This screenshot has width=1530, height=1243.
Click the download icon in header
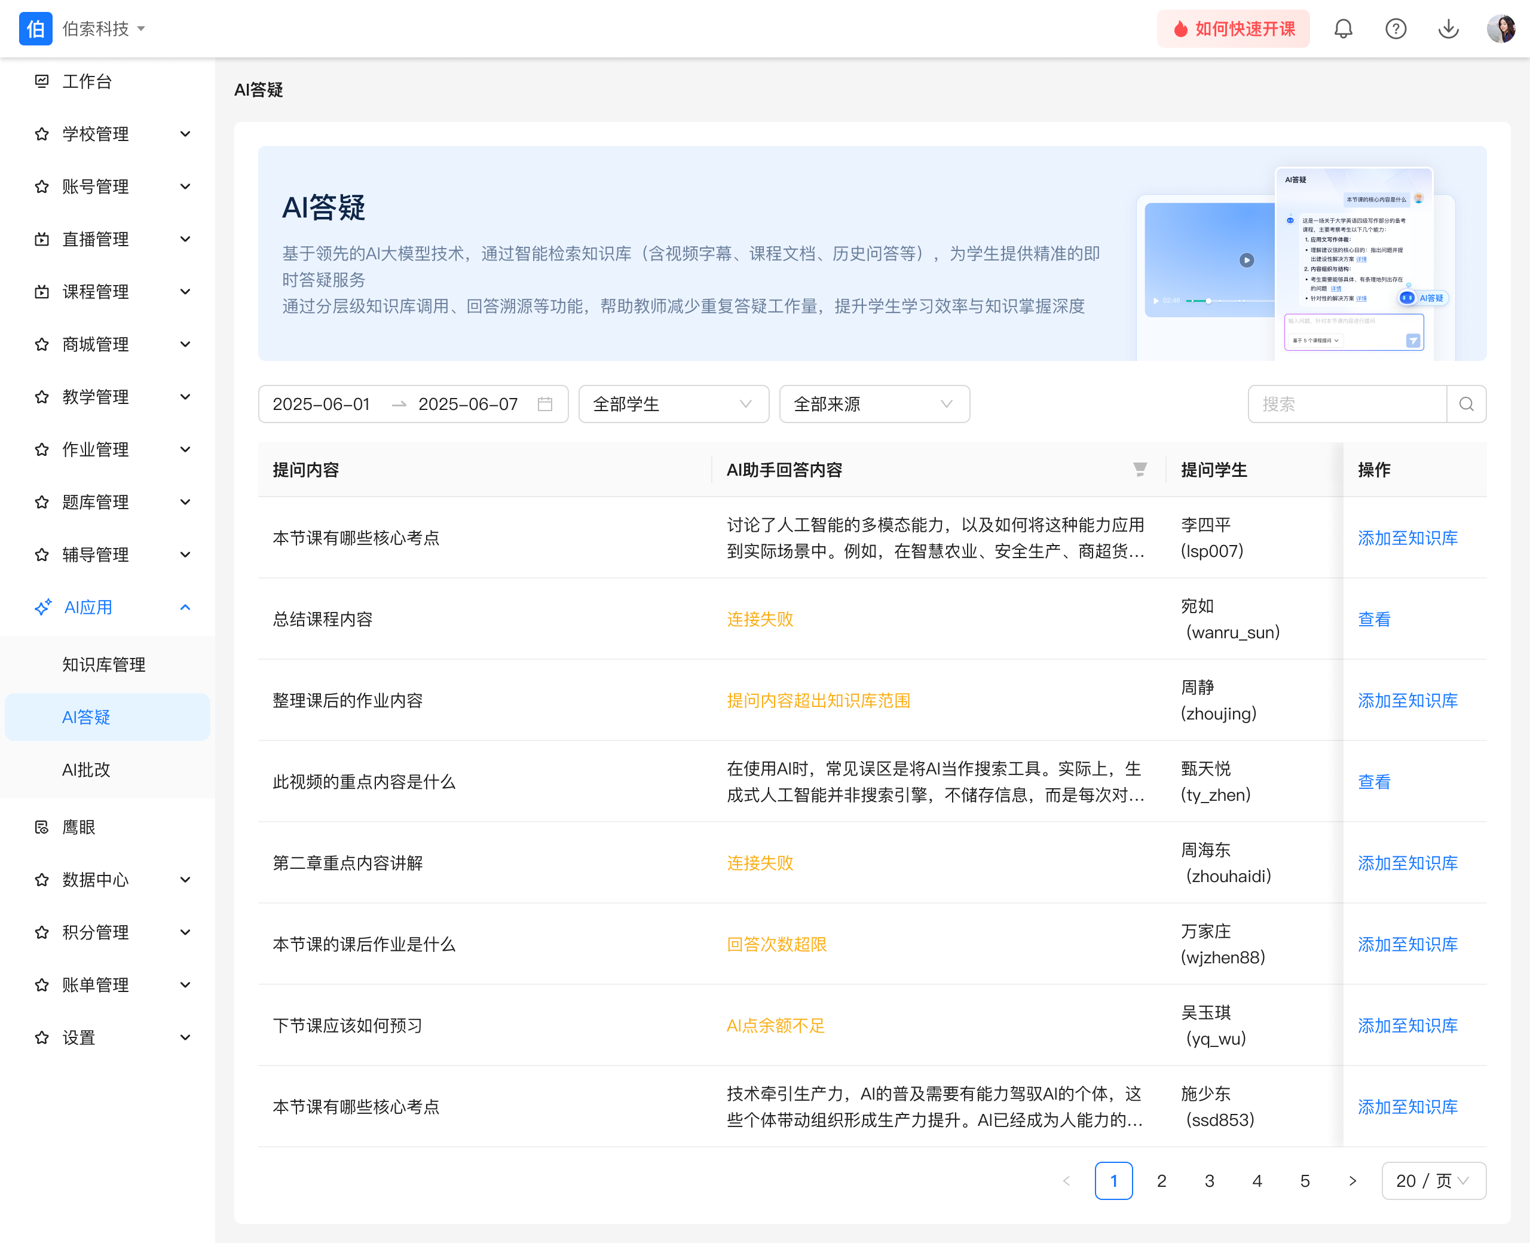click(1448, 29)
